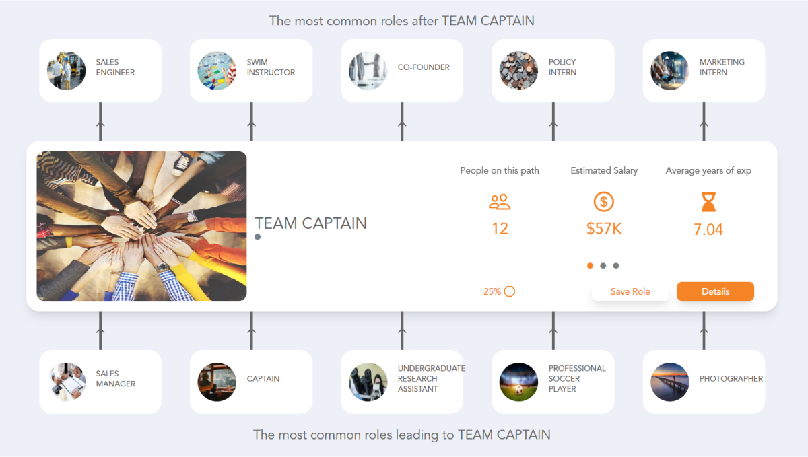Click the people icon on the Team Captain card
Viewport: 808px width, 457px height.
pyautogui.click(x=500, y=202)
